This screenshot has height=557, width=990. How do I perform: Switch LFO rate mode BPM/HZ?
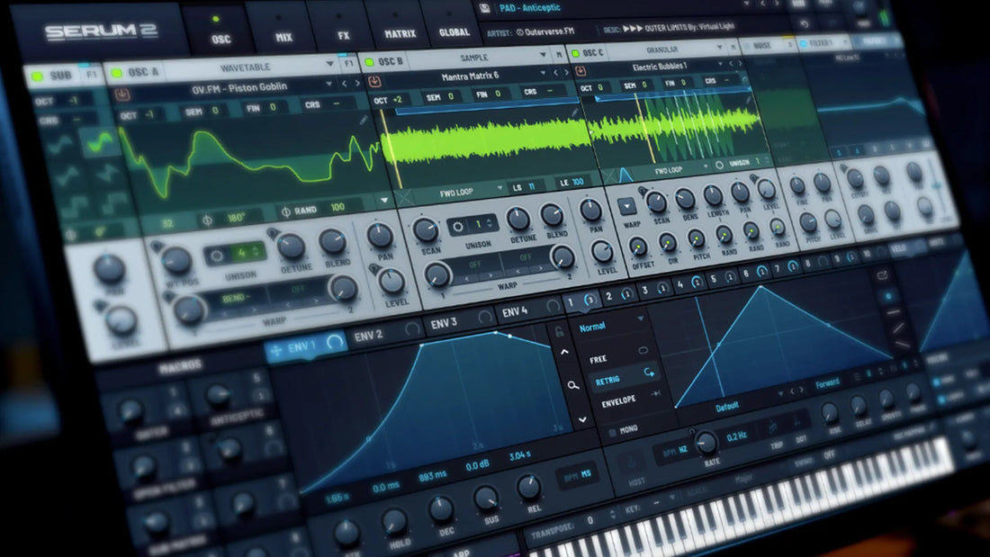674,452
